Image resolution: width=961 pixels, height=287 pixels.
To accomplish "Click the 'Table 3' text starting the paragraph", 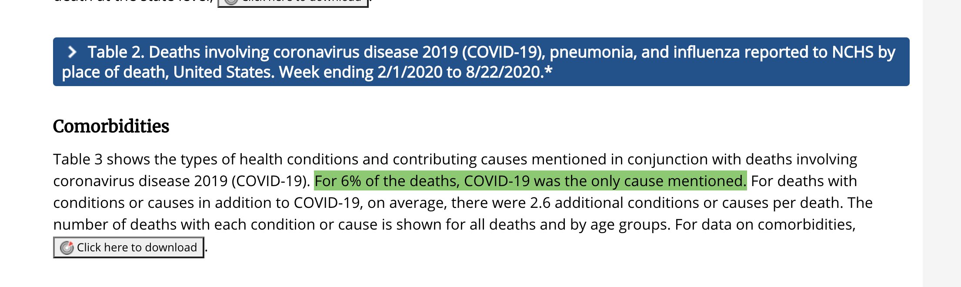I will 78,159.
